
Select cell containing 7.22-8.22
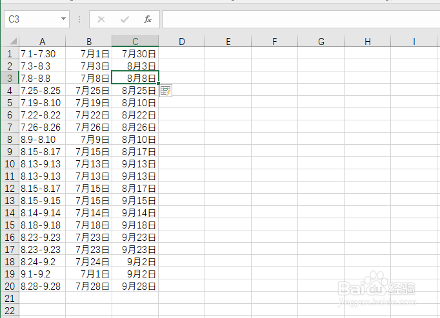[42, 115]
